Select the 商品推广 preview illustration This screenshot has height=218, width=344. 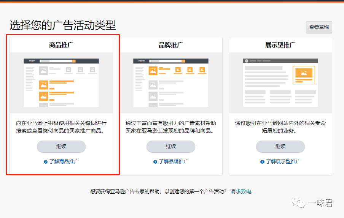pos(61,83)
